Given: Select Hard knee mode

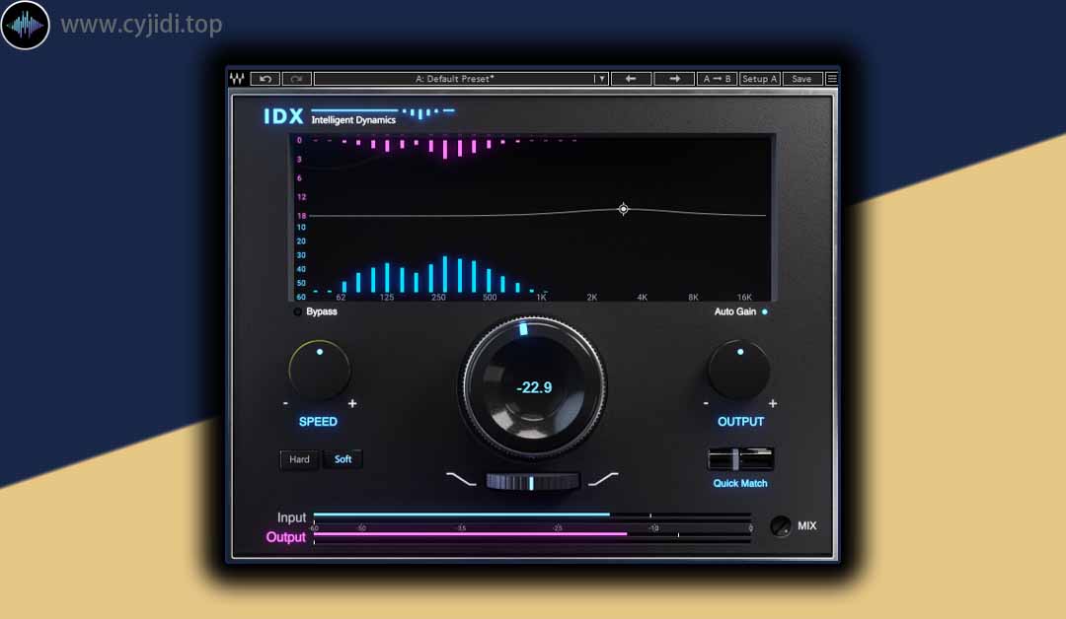Looking at the screenshot, I should pyautogui.click(x=299, y=459).
